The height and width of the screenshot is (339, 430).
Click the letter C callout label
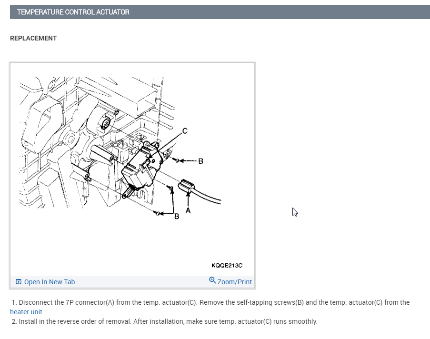coord(185,131)
